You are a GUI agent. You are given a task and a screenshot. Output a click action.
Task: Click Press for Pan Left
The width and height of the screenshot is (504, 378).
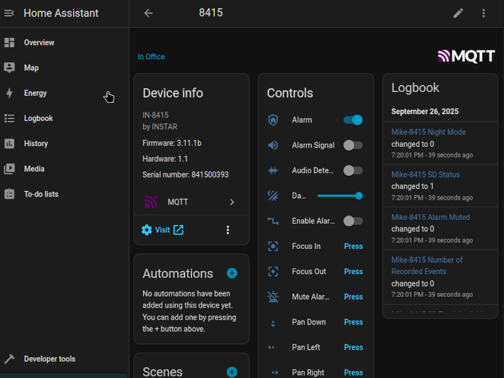click(x=353, y=347)
